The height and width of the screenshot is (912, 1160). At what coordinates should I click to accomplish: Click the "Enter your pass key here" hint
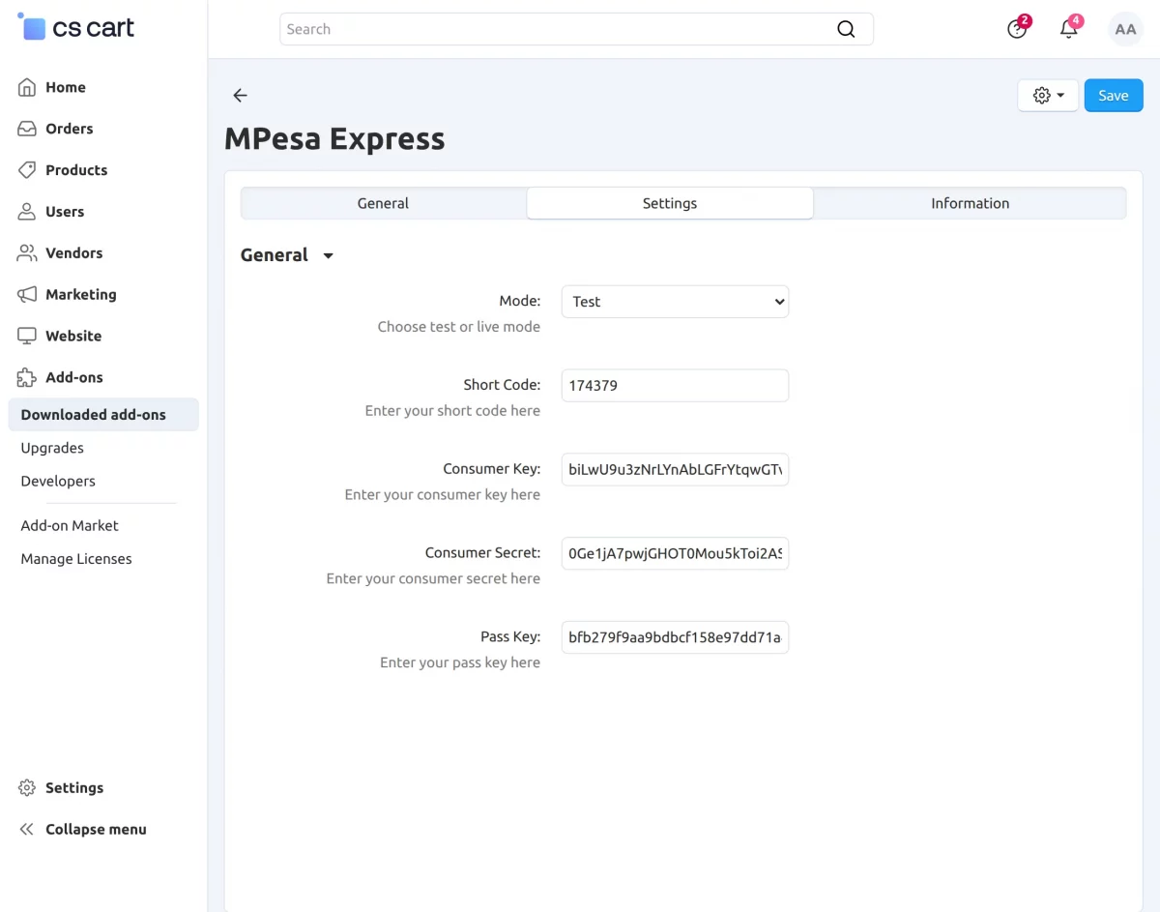pyautogui.click(x=460, y=663)
